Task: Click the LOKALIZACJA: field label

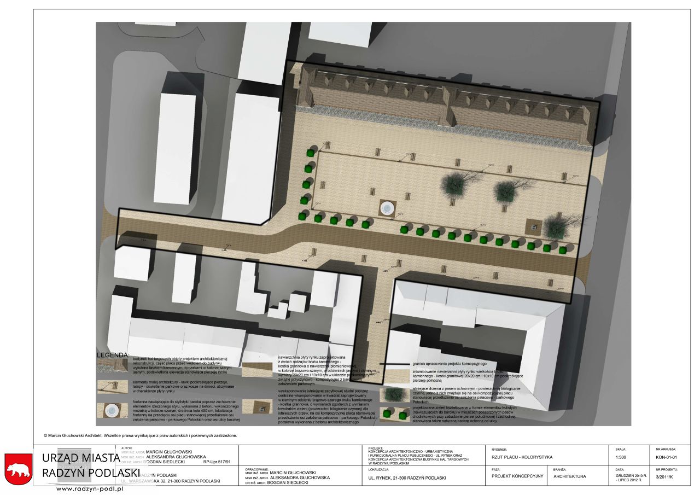Action: coord(378,469)
